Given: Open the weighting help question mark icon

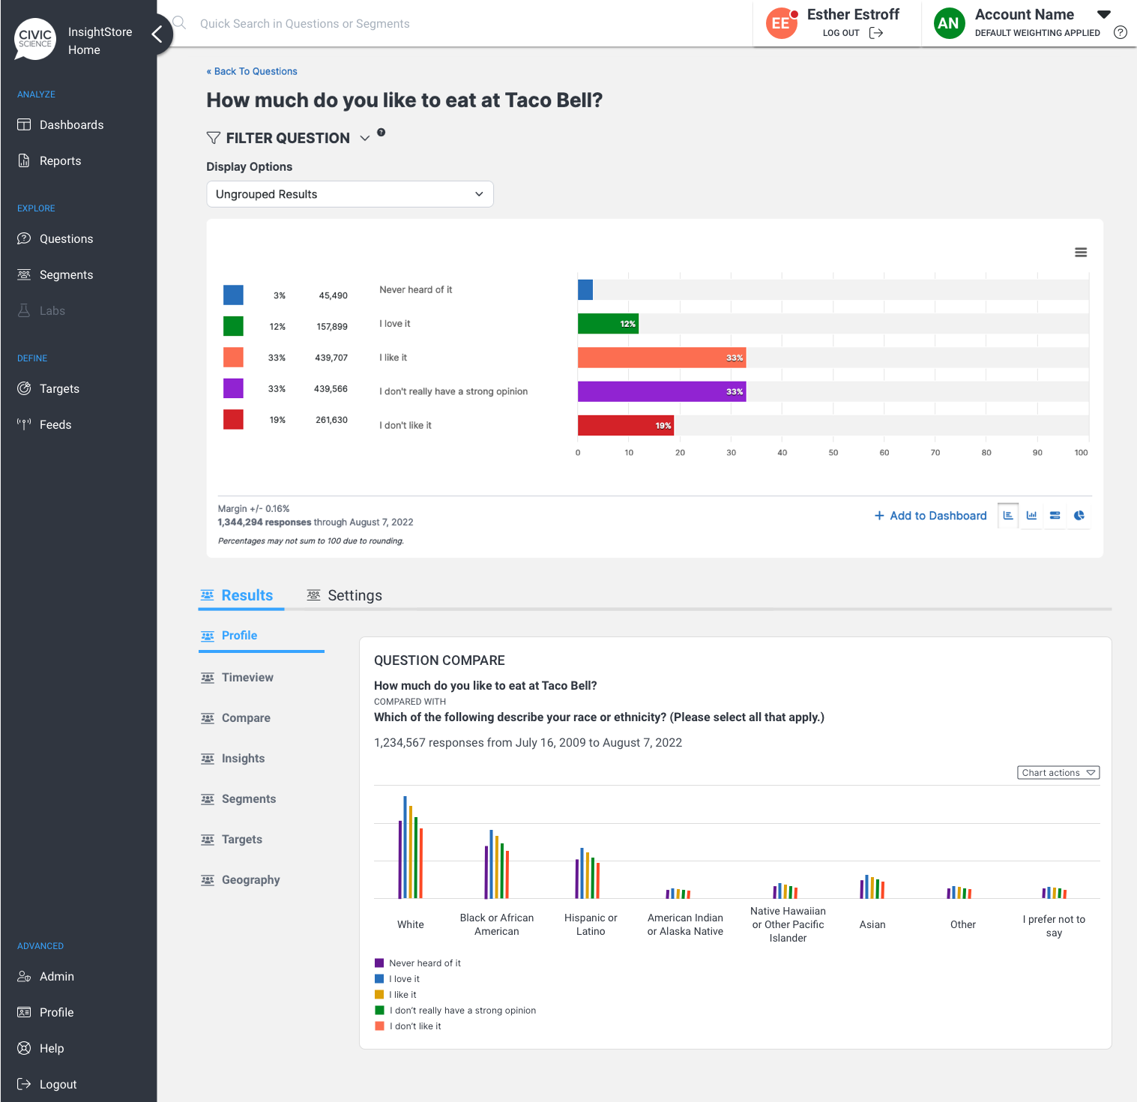Looking at the screenshot, I should [1121, 32].
